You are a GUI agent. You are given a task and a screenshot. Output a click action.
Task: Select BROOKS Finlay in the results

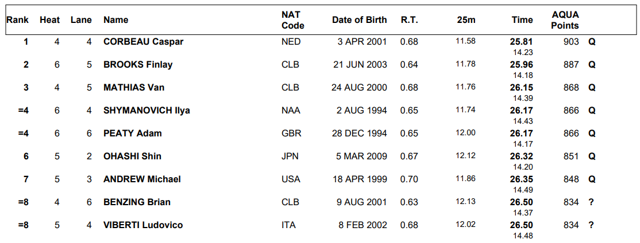(138, 65)
